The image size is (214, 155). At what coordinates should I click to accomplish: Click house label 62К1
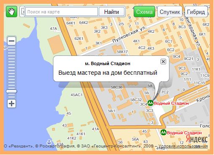(x=79, y=39)
